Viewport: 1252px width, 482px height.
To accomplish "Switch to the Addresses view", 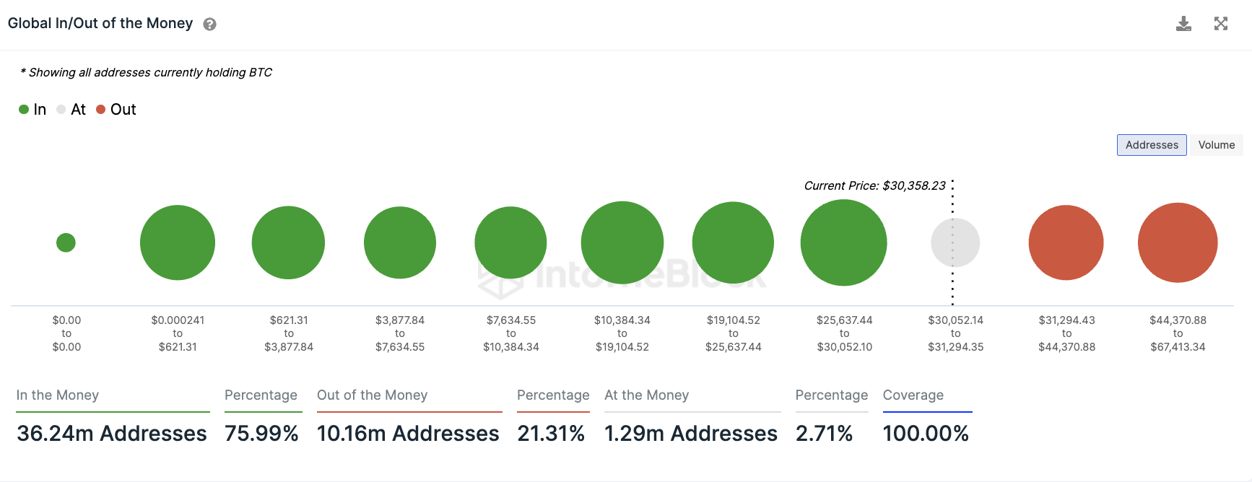I will (1151, 145).
